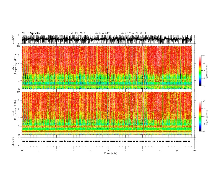Click the ch.2 color bar "log(PSD)(V²/Hz)" label
Viewport: 219px width, 169px height.
(x=207, y=118)
